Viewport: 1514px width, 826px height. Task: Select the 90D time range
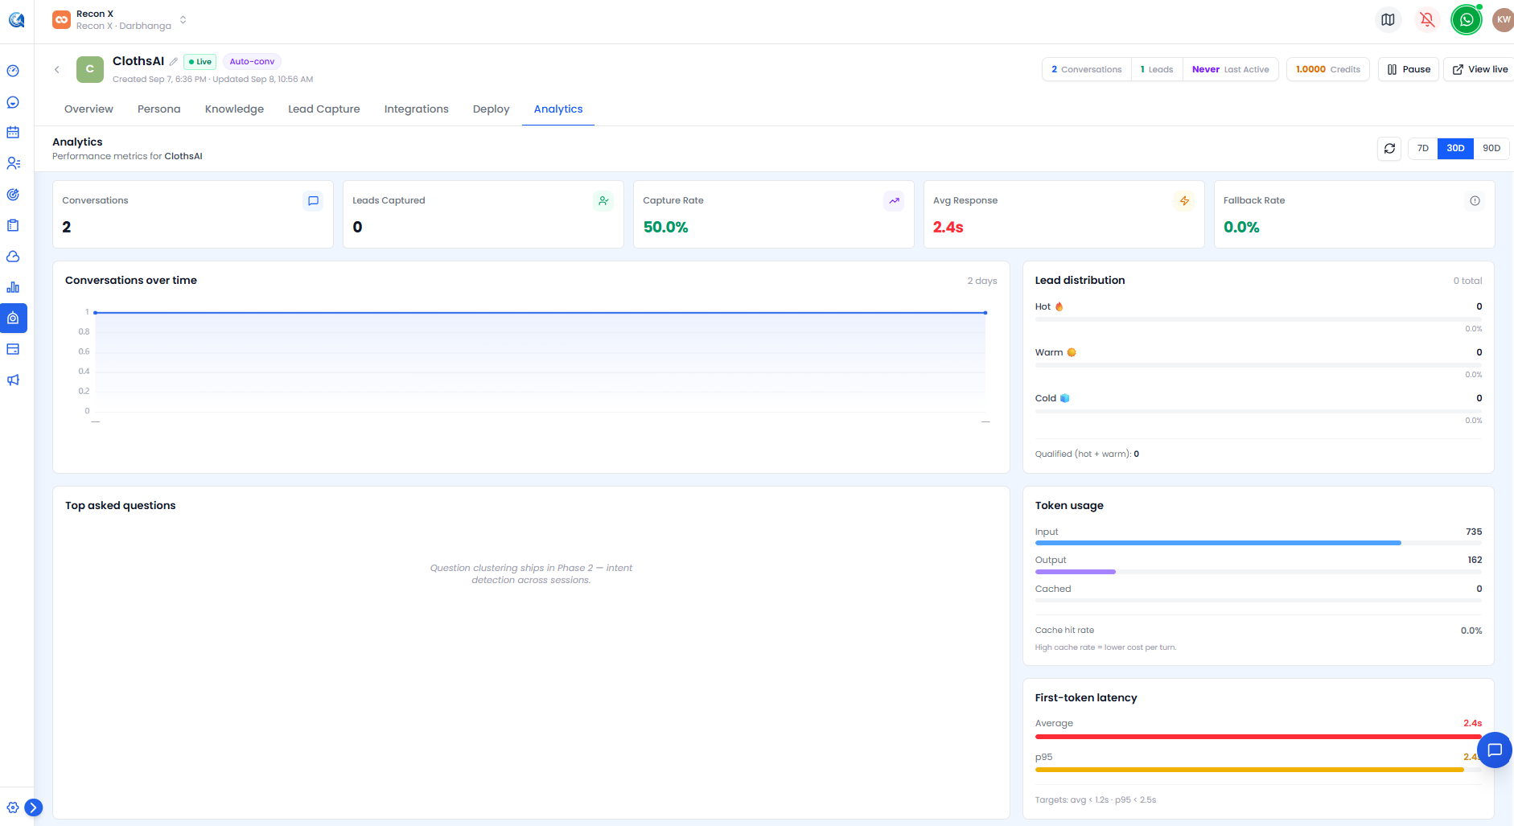(1491, 149)
